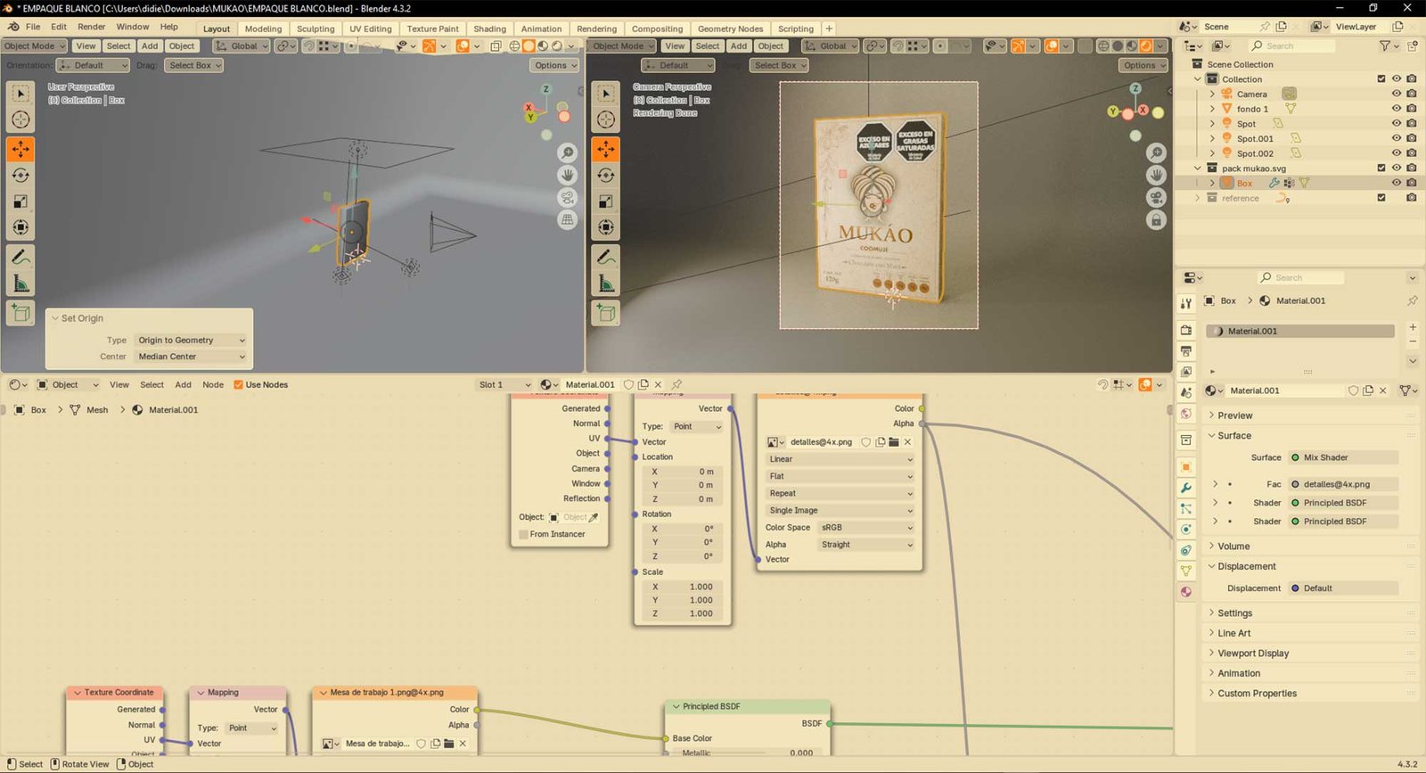The width and height of the screenshot is (1426, 773).
Task: Open the Render menu
Action: (x=91, y=27)
